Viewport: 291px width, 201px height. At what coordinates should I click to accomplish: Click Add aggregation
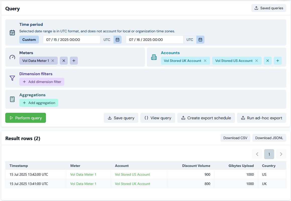(39, 103)
